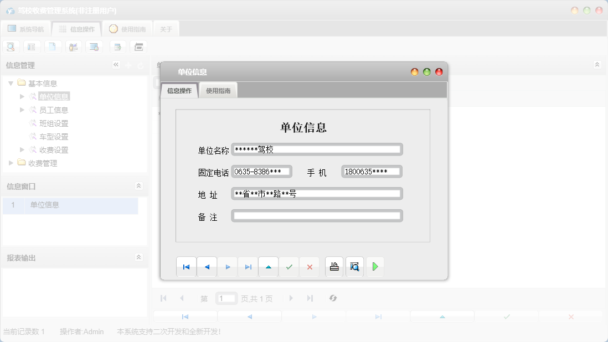The height and width of the screenshot is (342, 608).
Task: Collapse the 信息窗口 panel
Action: tap(138, 186)
